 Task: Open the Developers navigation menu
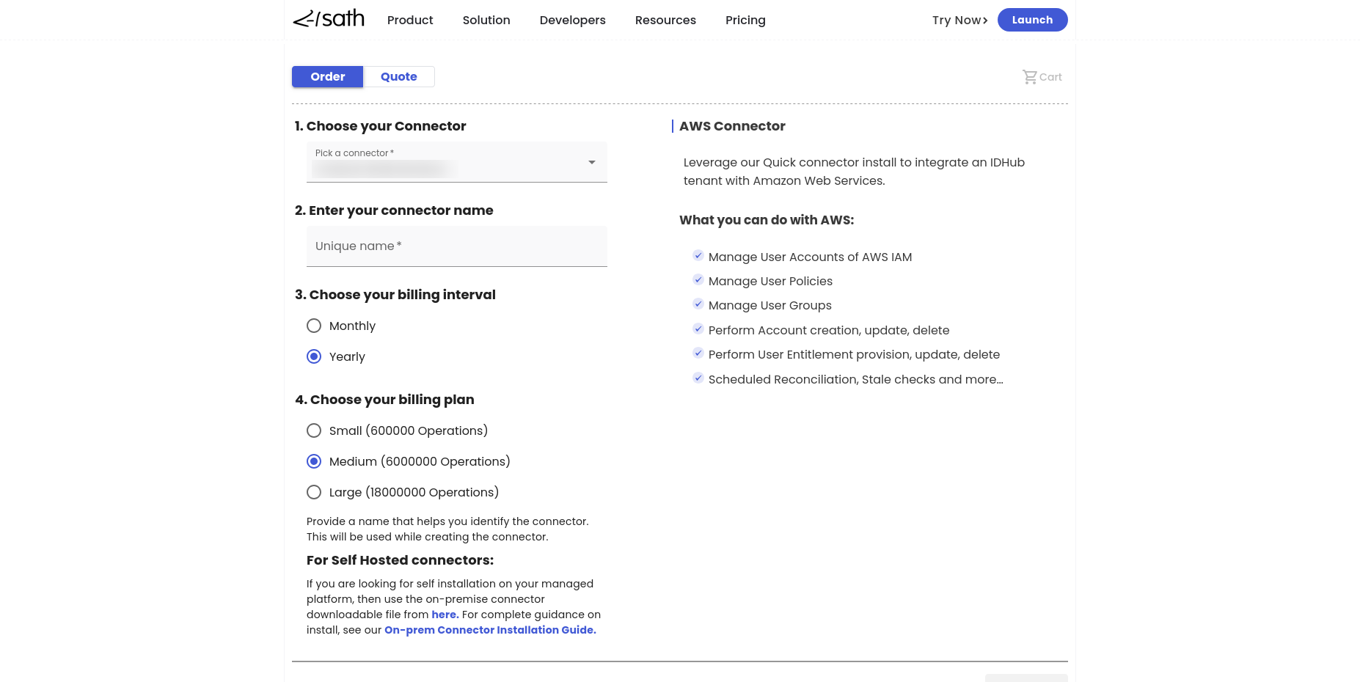(572, 21)
